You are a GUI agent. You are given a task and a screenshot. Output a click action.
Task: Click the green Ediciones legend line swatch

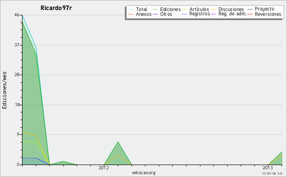click(155, 10)
